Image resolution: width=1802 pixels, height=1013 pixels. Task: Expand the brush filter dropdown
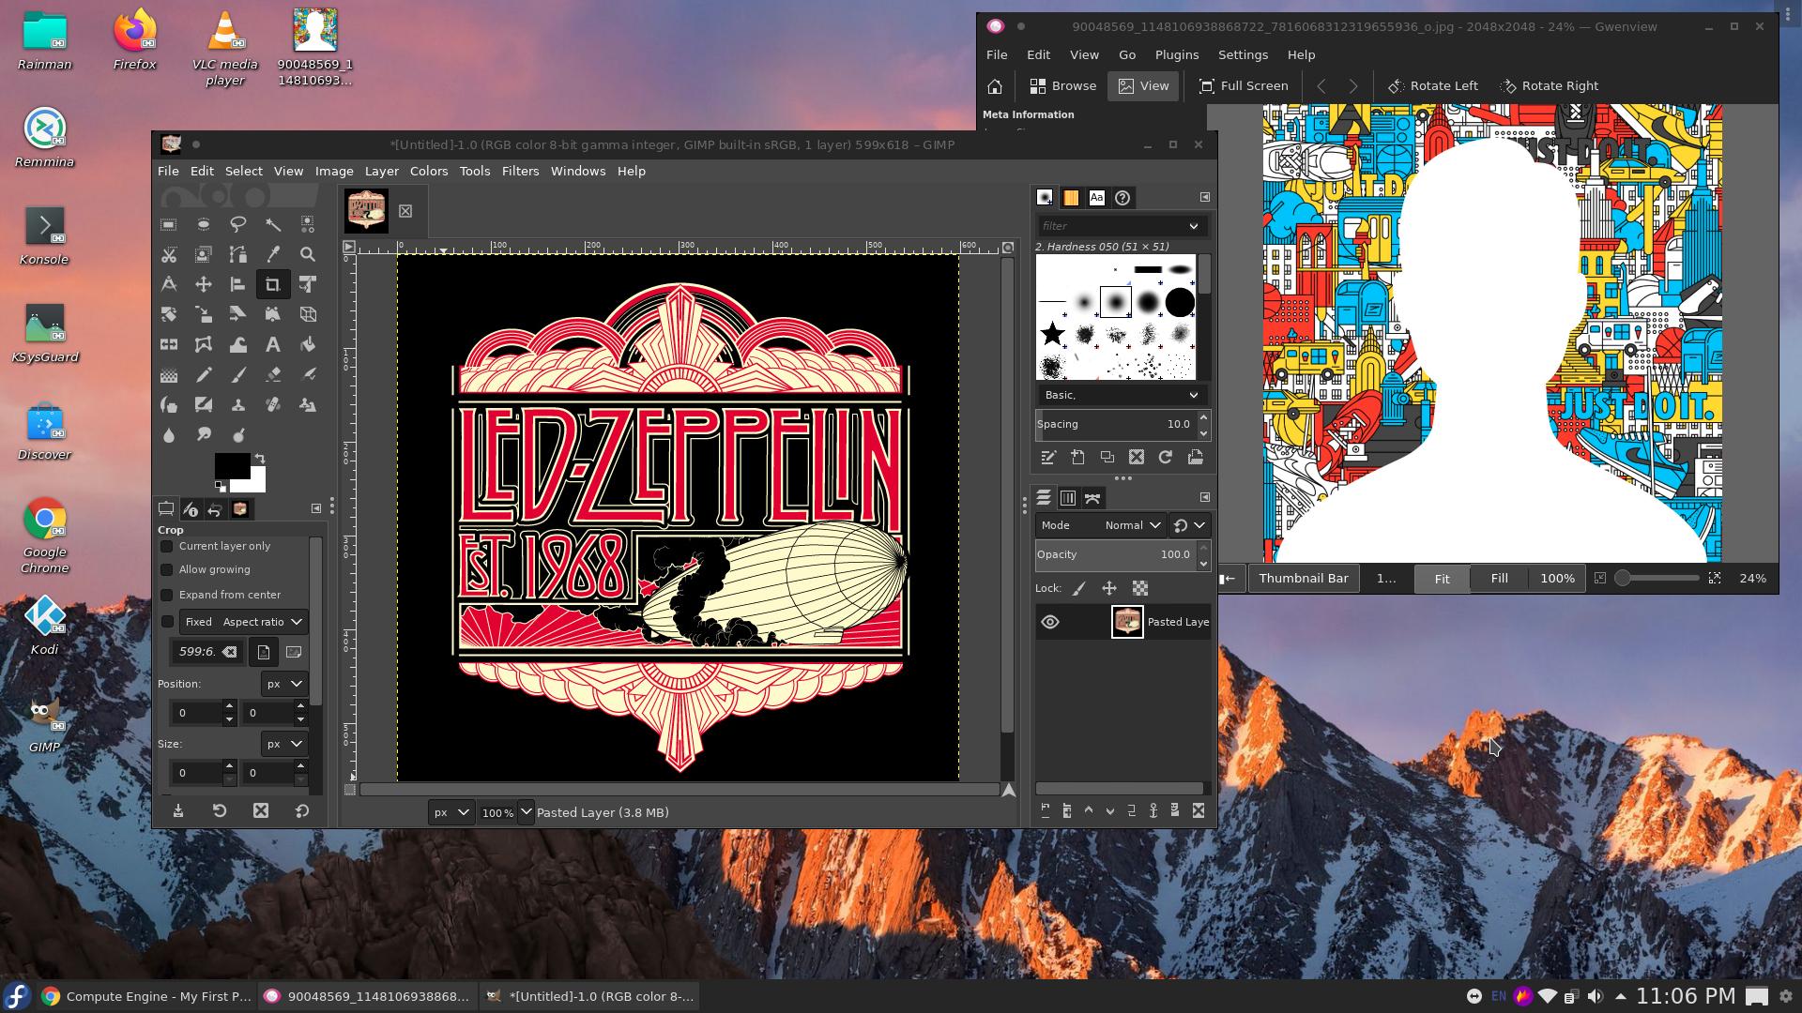[x=1194, y=226]
